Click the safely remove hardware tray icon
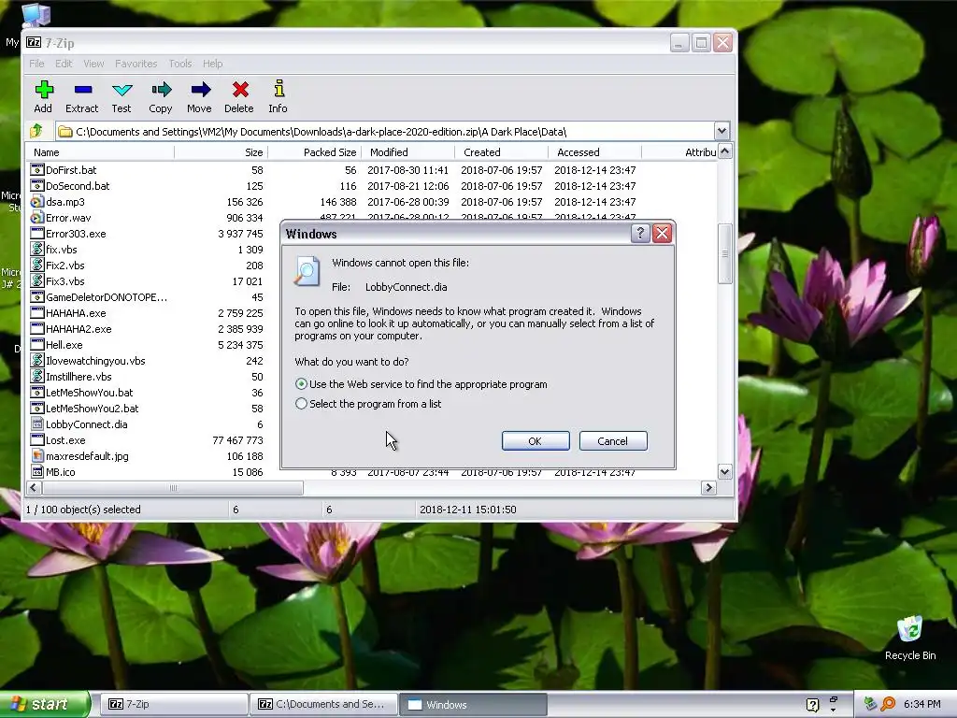 (x=870, y=704)
